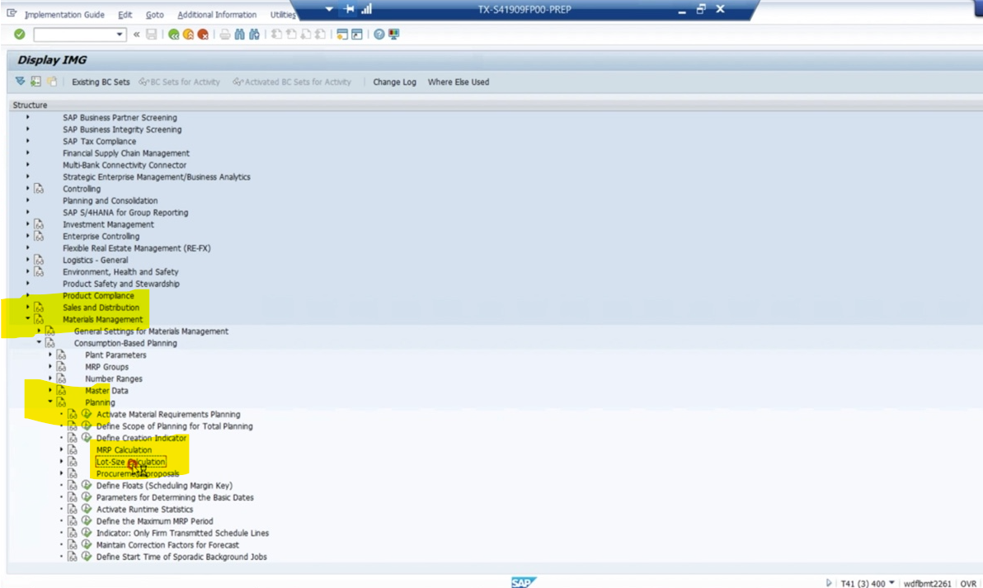
Task: Run activity clock icon for Activate Material Requirements Planning
Action: click(87, 414)
